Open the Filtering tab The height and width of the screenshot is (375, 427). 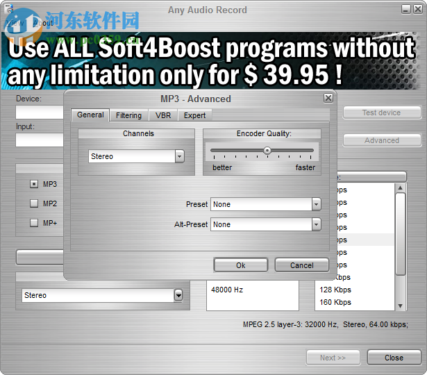pos(129,115)
